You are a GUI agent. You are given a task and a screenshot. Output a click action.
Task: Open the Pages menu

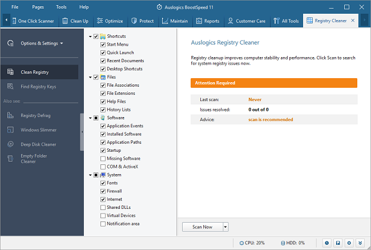coord(38,7)
